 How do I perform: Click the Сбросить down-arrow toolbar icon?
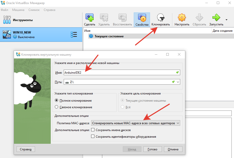199,18
